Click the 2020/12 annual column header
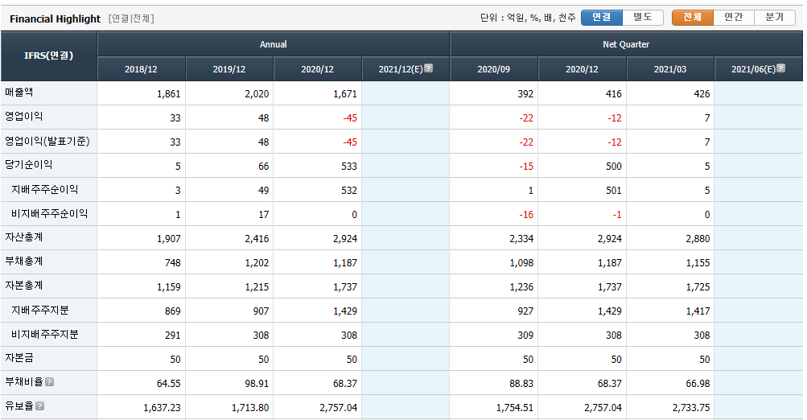 pos(318,69)
